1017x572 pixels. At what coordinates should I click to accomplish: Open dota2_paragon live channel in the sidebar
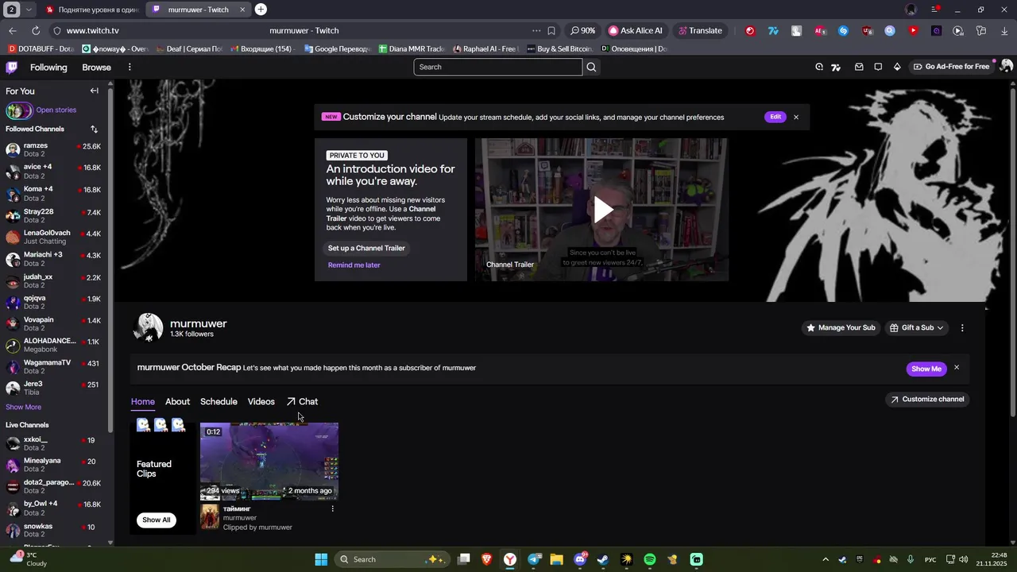pyautogui.click(x=53, y=486)
